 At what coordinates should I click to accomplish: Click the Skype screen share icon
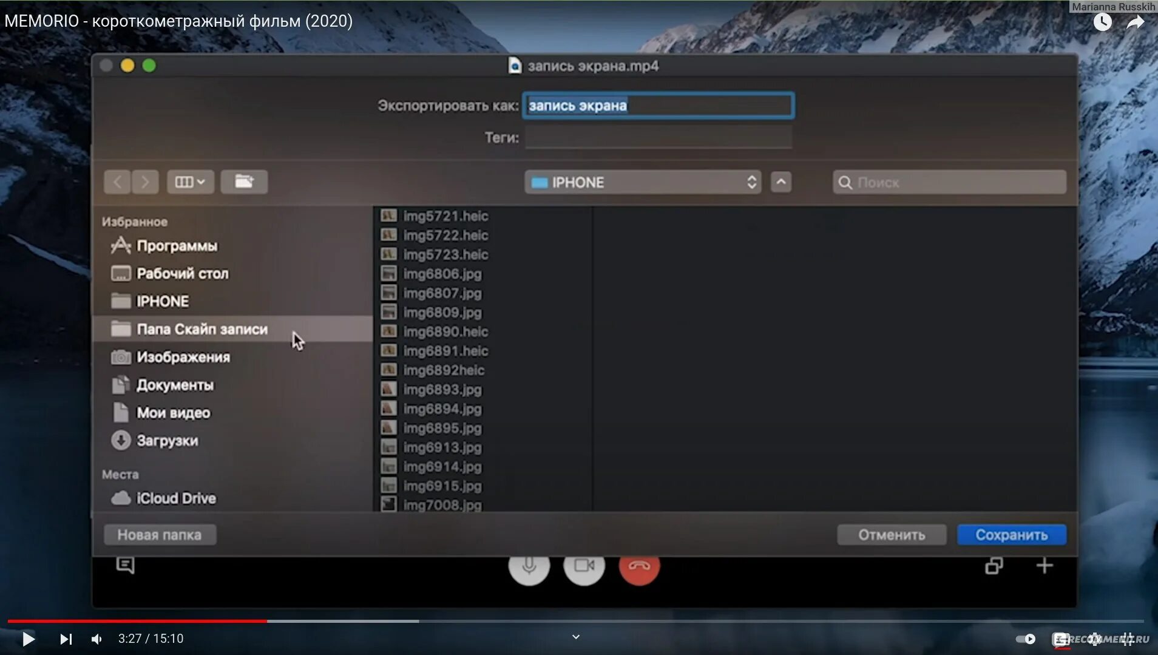(x=994, y=566)
